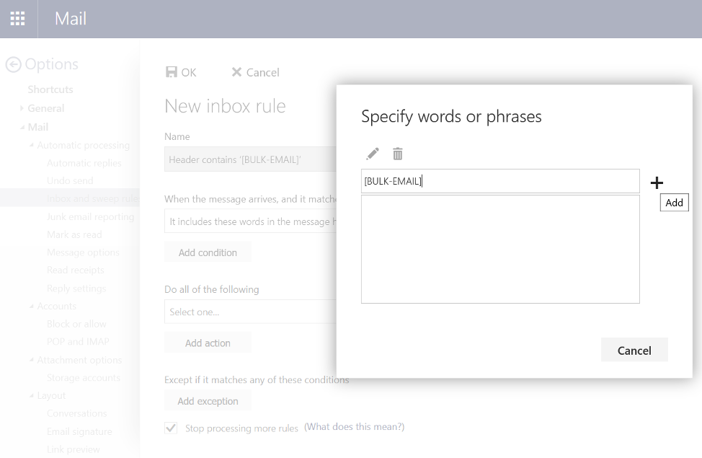Open the app launcher grid icon

18,19
